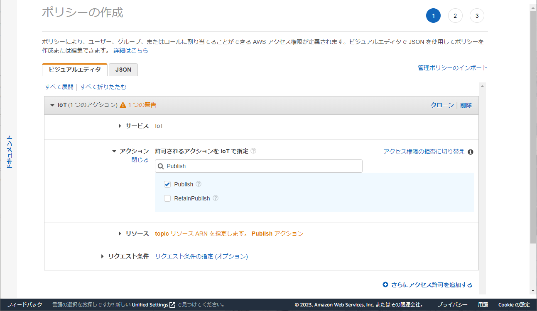The image size is (537, 311).
Task: Click クローン to clone the statement
Action: (x=442, y=105)
